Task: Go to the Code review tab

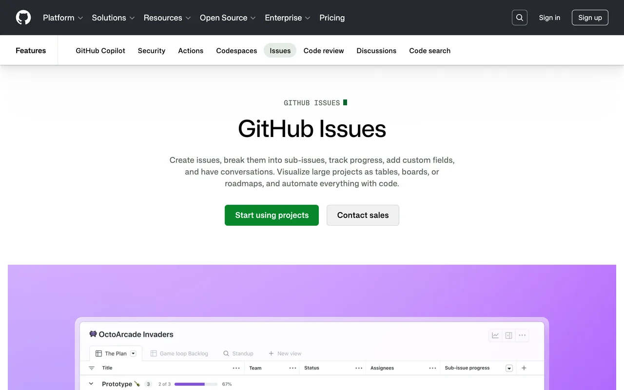Action: click(324, 51)
